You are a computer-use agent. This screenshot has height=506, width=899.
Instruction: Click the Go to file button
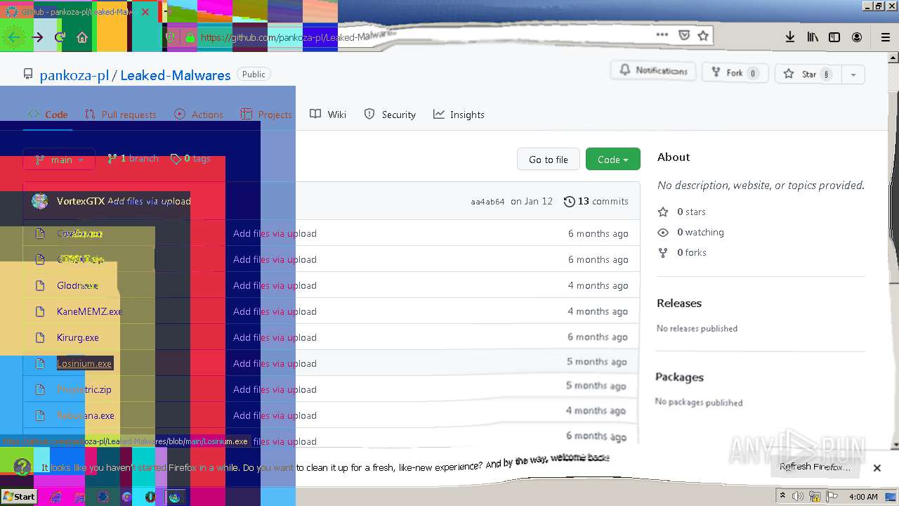coord(549,160)
